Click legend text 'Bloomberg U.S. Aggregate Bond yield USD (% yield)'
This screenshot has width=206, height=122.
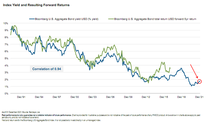click(x=67, y=19)
